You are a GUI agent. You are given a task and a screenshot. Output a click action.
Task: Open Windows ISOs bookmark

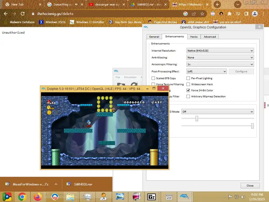click(x=52, y=22)
